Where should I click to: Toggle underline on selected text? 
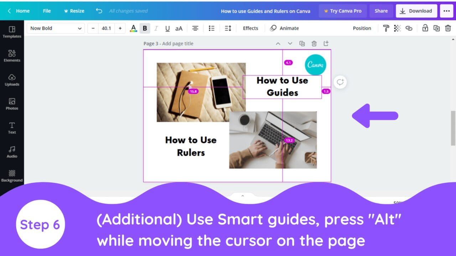(167, 28)
